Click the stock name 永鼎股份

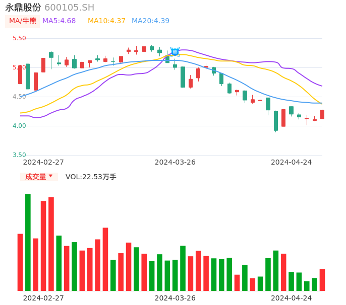[x=23, y=8]
